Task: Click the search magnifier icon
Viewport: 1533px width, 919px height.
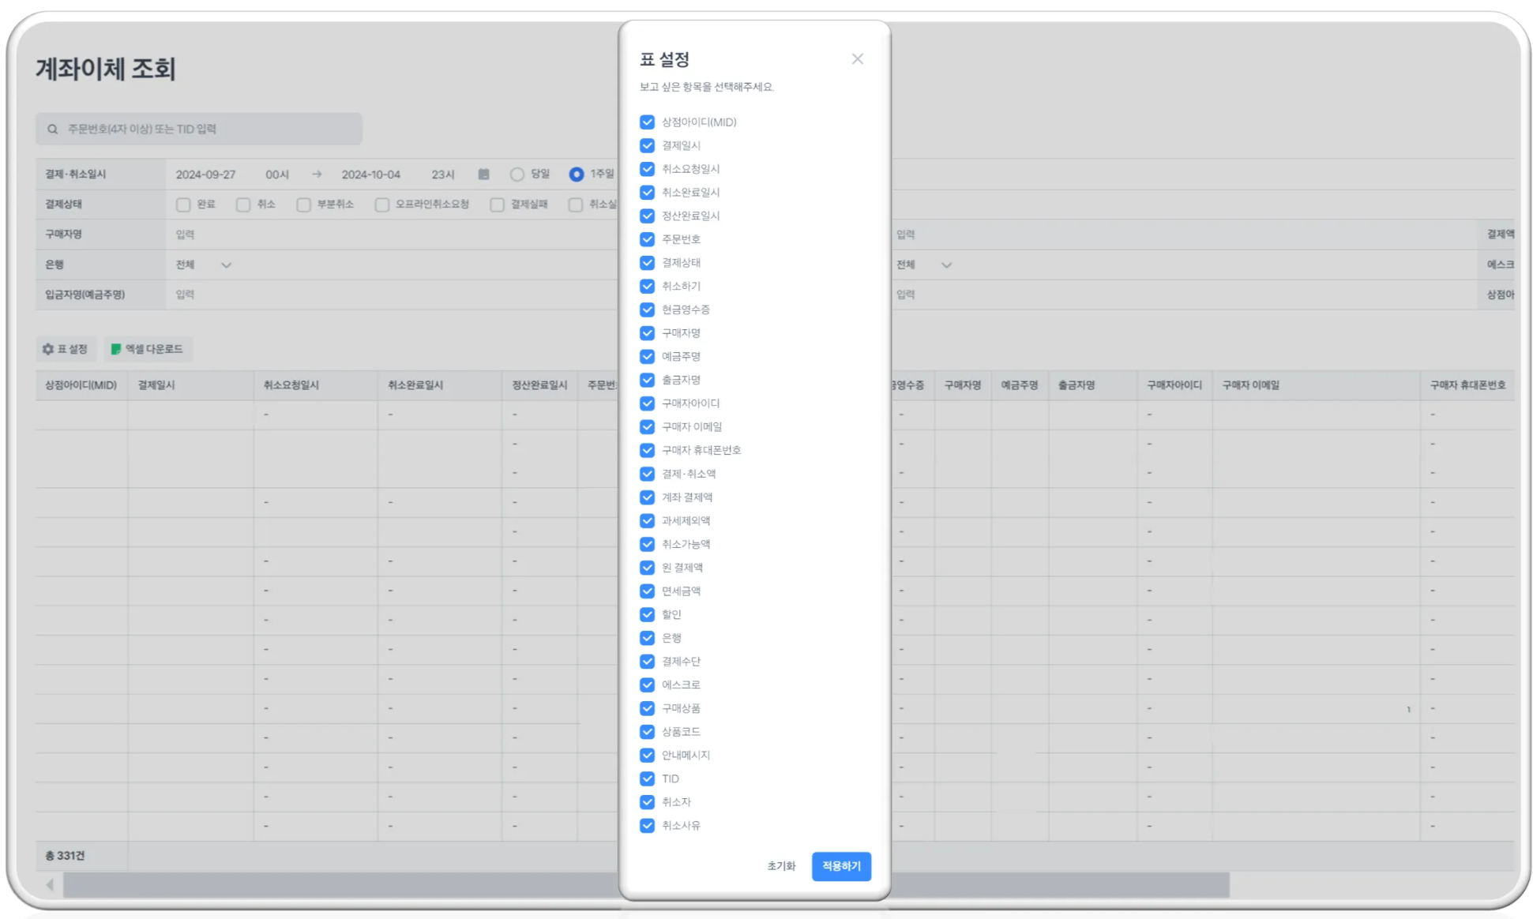Action: pyautogui.click(x=52, y=129)
